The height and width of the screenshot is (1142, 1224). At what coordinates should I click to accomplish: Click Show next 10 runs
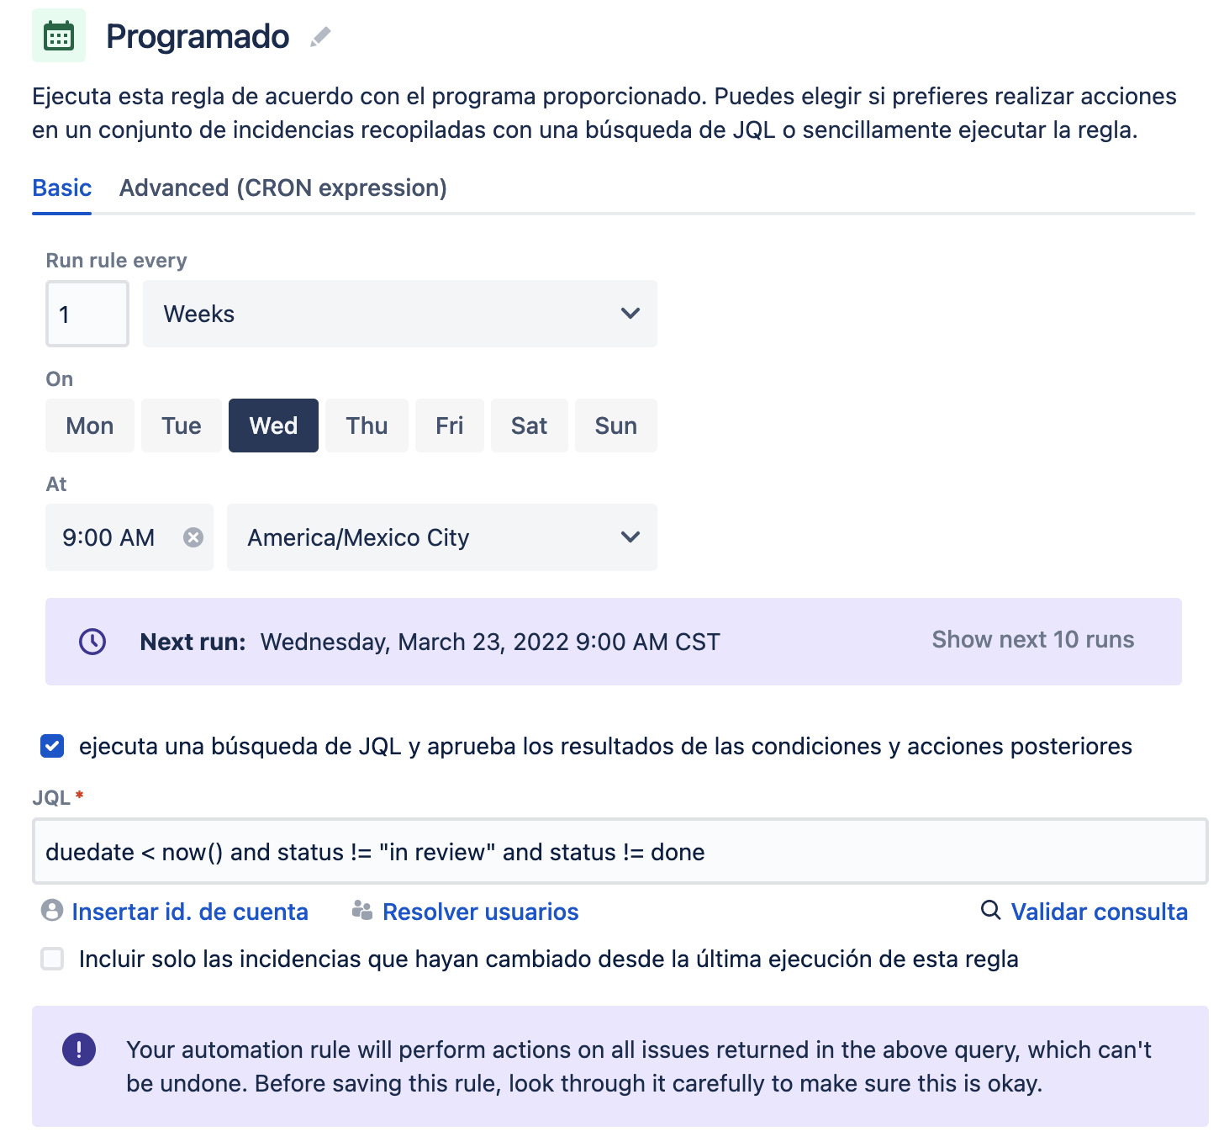pos(1033,640)
